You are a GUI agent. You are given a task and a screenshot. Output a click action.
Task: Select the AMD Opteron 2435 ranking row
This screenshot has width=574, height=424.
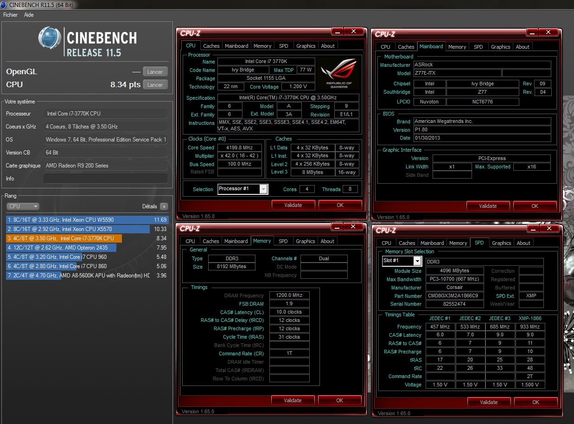(87, 248)
